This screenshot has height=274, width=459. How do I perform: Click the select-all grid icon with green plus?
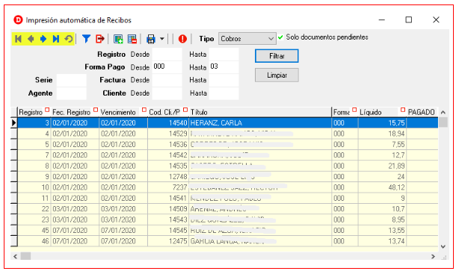coord(118,39)
